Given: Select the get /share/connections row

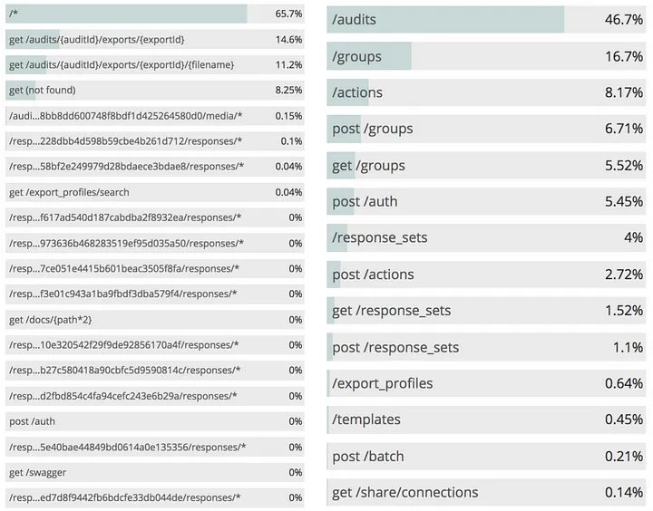Looking at the screenshot, I should 486,492.
